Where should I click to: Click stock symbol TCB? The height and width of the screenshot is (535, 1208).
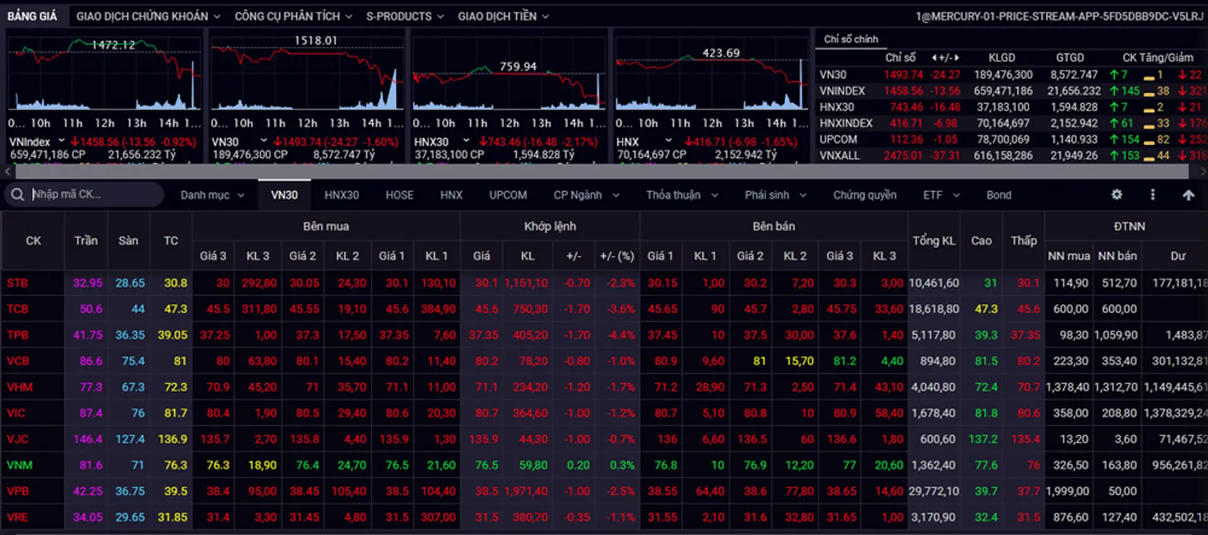tap(18, 309)
